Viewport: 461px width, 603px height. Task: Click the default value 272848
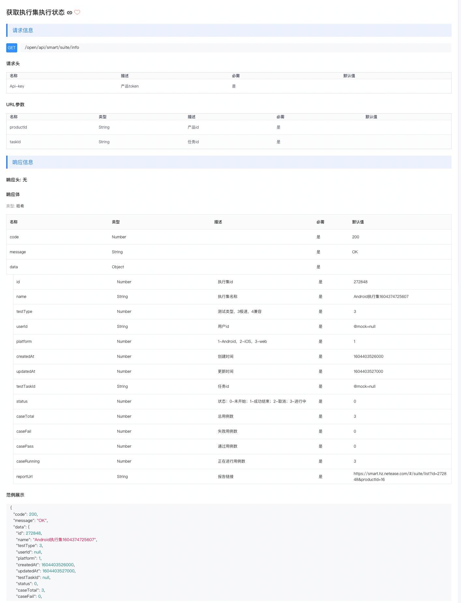click(x=360, y=282)
